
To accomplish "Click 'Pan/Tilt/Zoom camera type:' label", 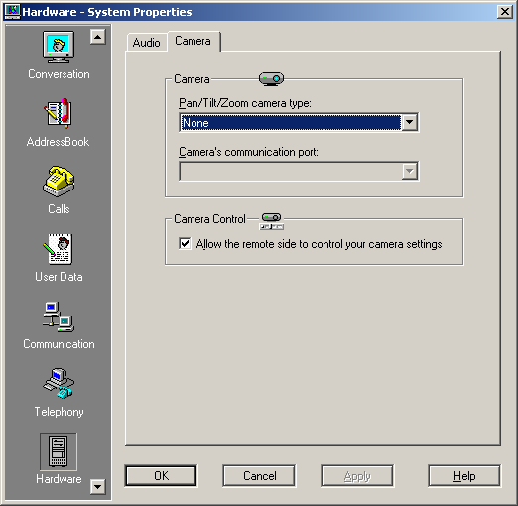I will pyautogui.click(x=245, y=103).
